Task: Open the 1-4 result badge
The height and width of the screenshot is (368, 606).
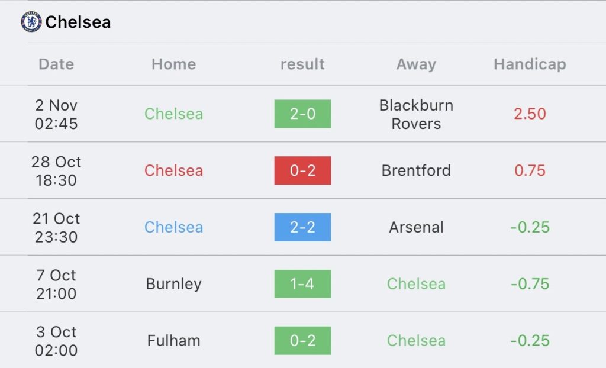Action: tap(302, 284)
